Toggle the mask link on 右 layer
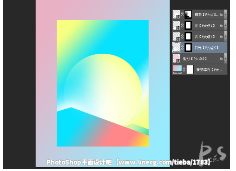The height and width of the screenshot is (171, 236). [182, 37]
